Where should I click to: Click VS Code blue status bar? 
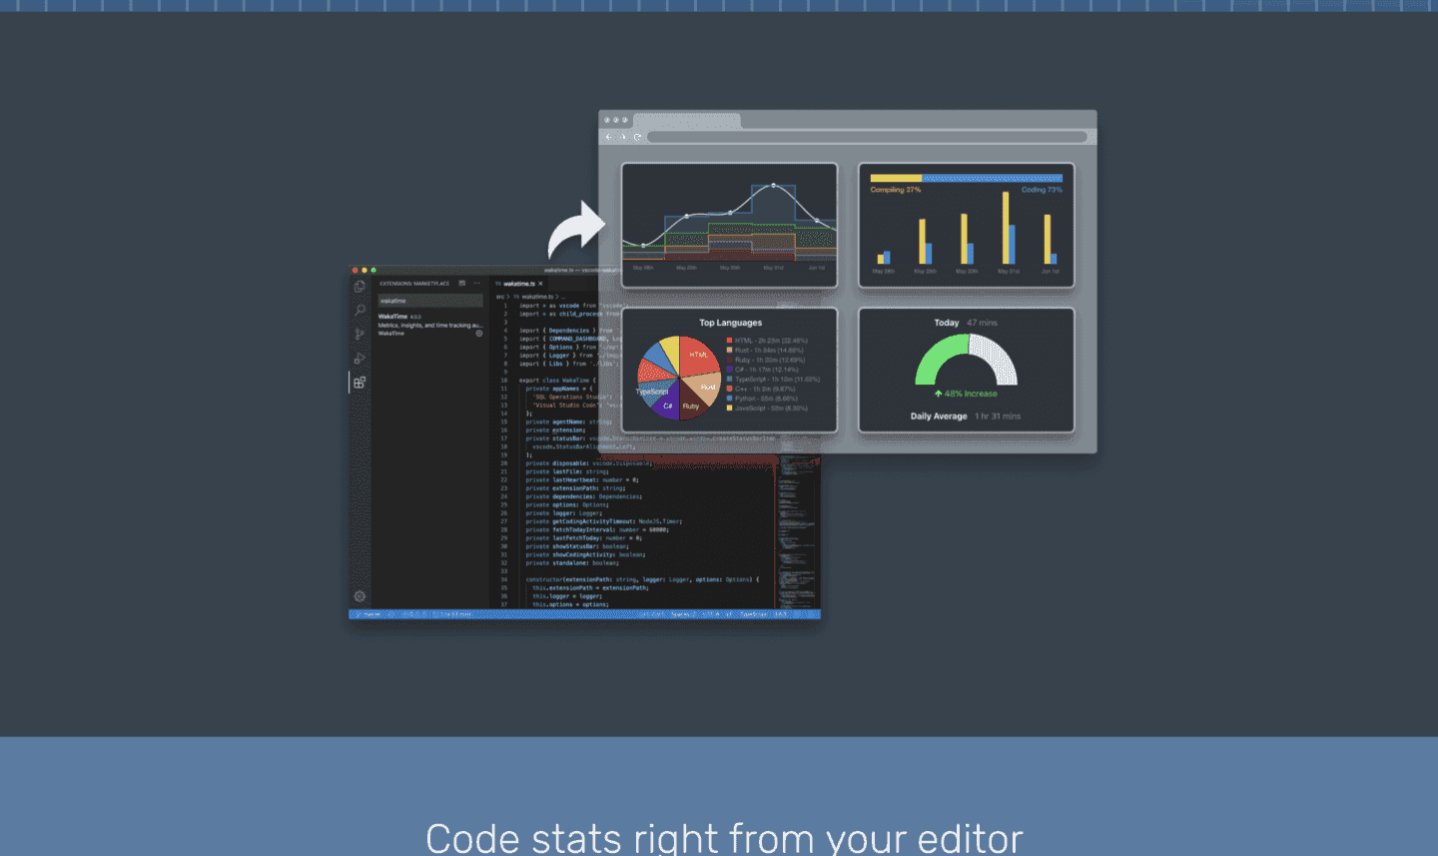(x=584, y=614)
